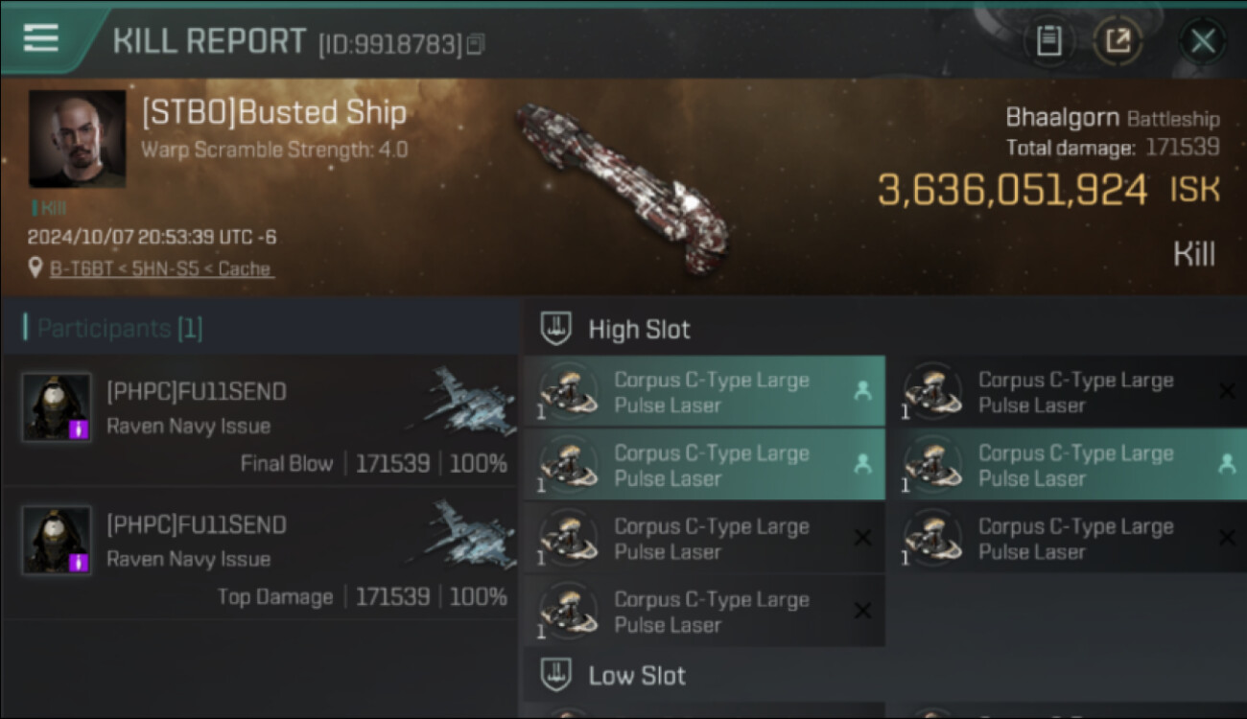Click the bottom-left Pulse Laser module icon

(x=568, y=611)
